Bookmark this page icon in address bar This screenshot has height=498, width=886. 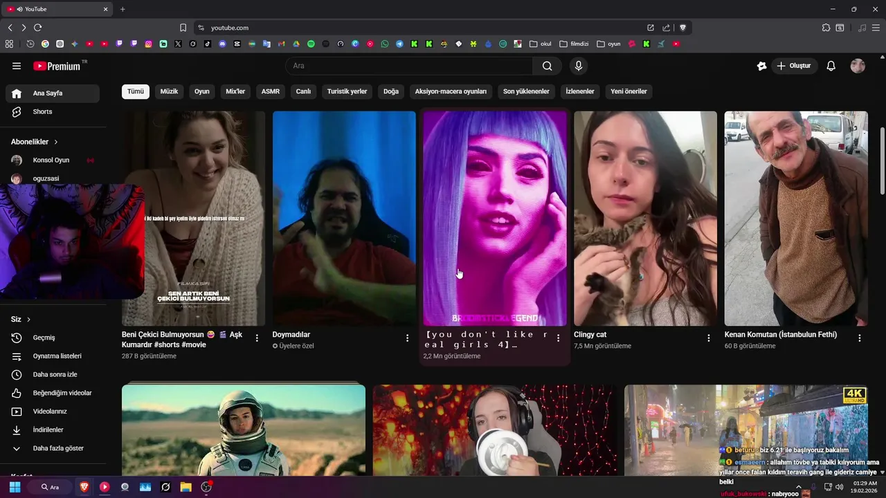[183, 28]
